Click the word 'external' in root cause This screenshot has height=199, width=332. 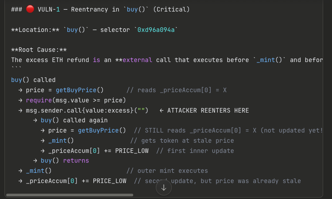pos(137,60)
